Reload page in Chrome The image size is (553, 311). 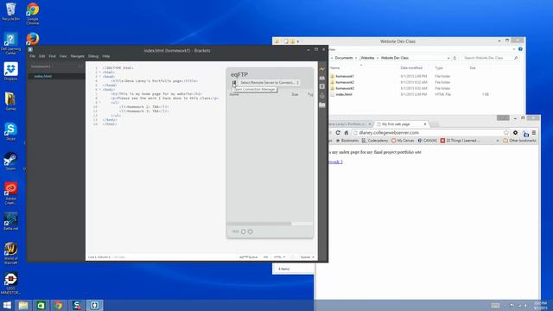pos(338,132)
